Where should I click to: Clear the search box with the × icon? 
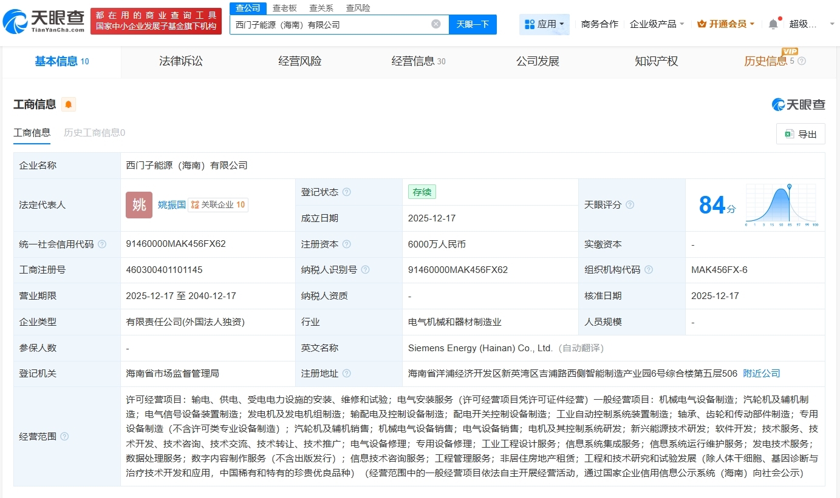tap(435, 24)
